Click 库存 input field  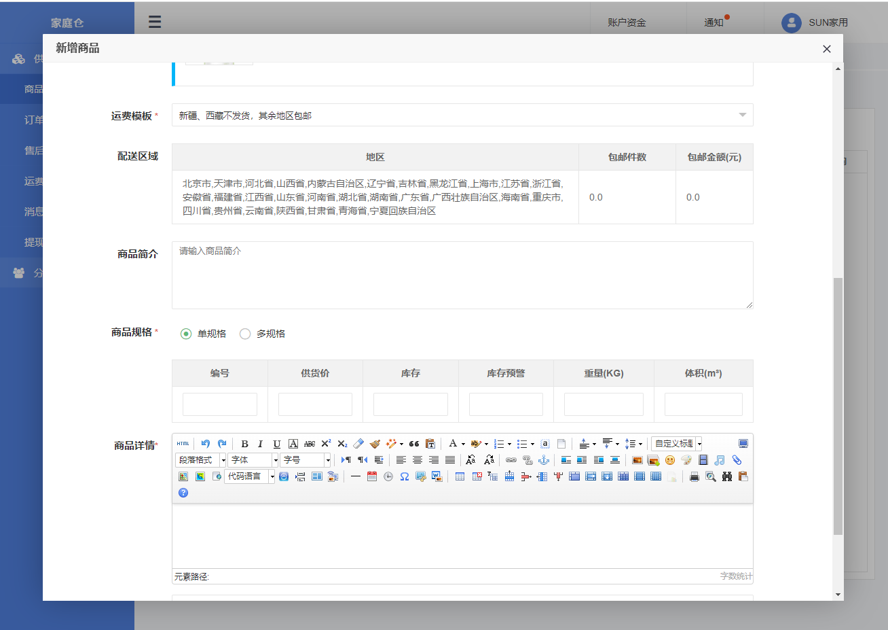click(x=411, y=404)
